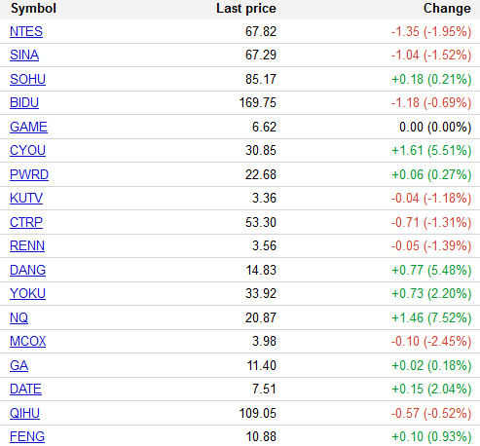The image size is (480, 446).
Task: Click the Last price column header
Action: point(246,9)
